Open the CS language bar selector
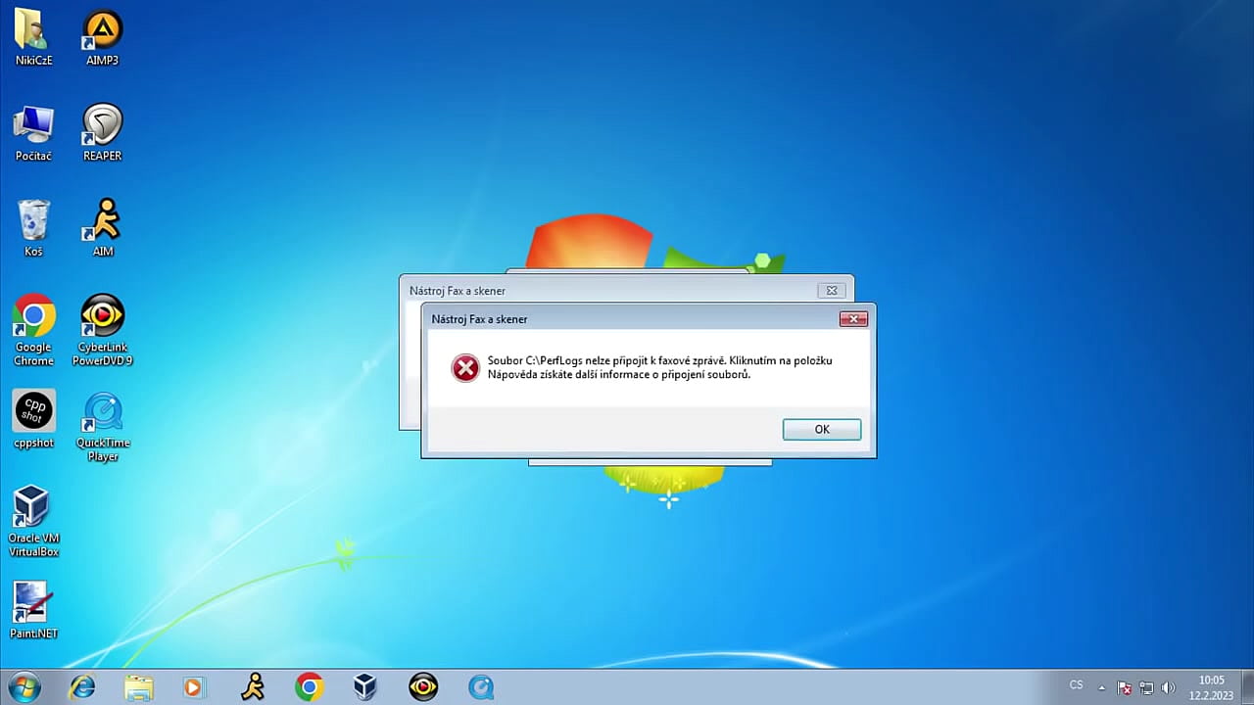 pyautogui.click(x=1076, y=684)
